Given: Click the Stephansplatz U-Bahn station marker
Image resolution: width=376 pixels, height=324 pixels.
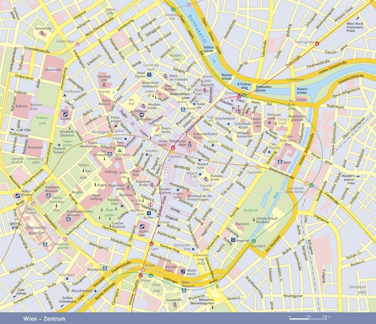Looking at the screenshot, I should (x=172, y=148).
